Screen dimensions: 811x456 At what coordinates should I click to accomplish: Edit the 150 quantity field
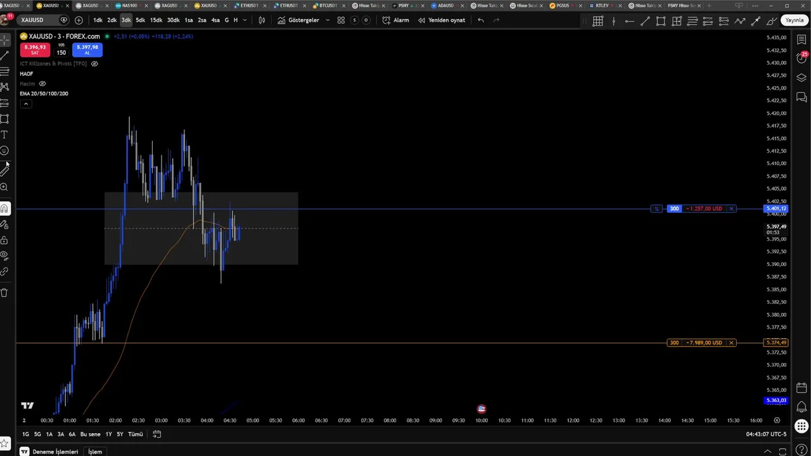[61, 53]
